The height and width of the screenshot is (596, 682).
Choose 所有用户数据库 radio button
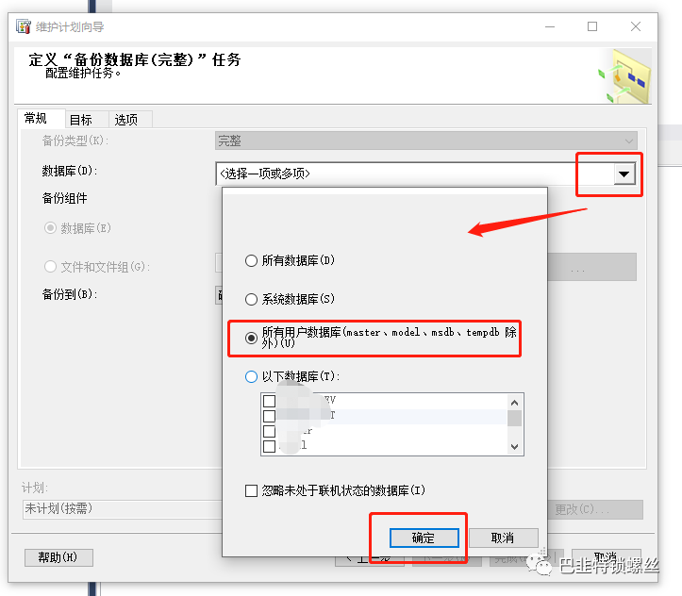tap(251, 339)
